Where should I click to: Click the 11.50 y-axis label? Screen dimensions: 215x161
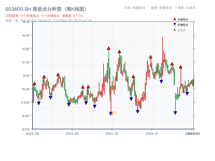tap(26, 76)
